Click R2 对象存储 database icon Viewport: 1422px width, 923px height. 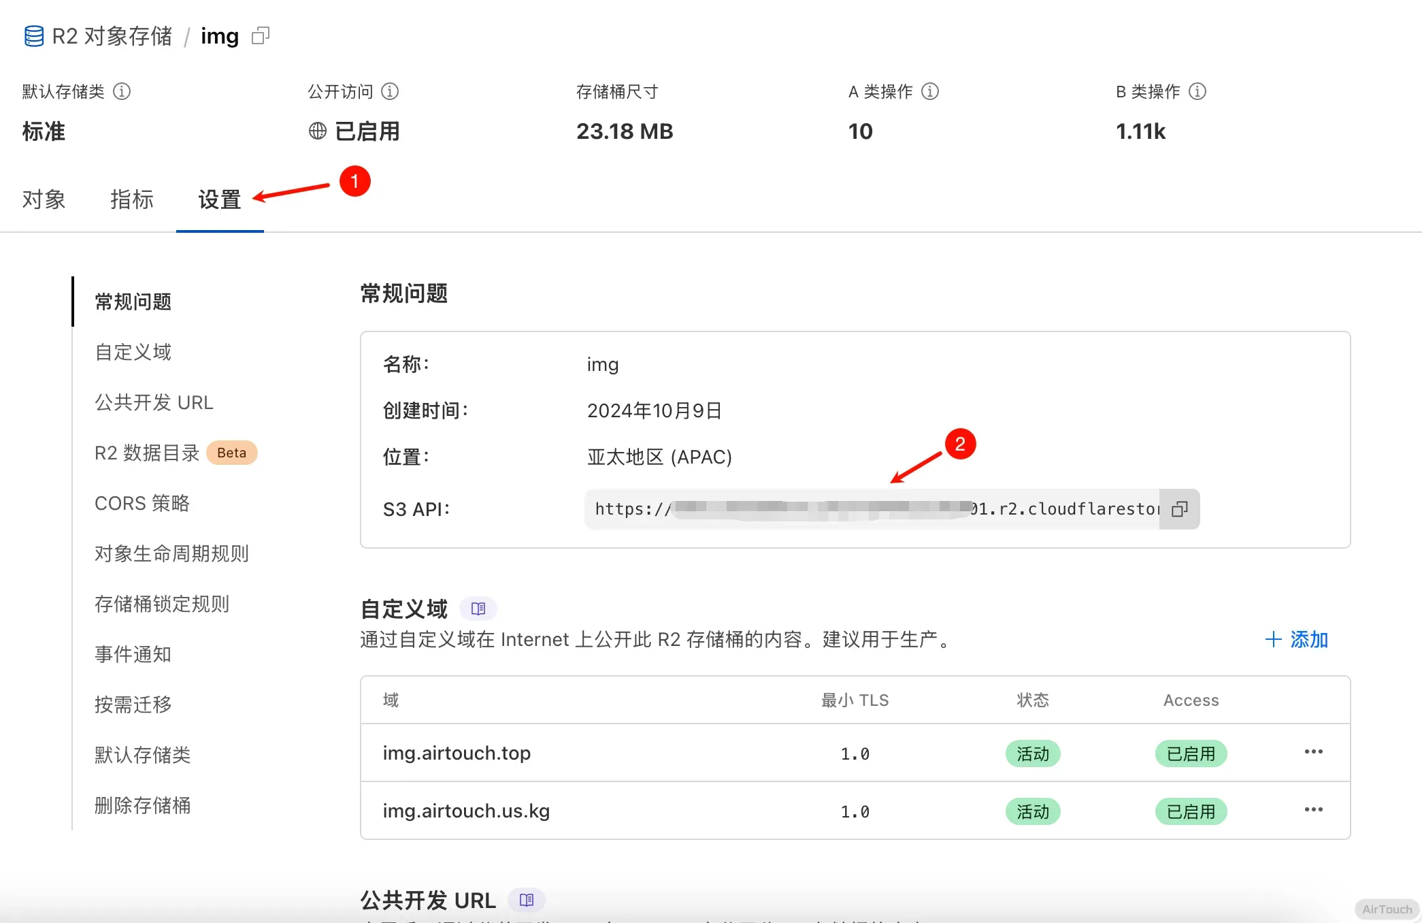[x=34, y=36]
